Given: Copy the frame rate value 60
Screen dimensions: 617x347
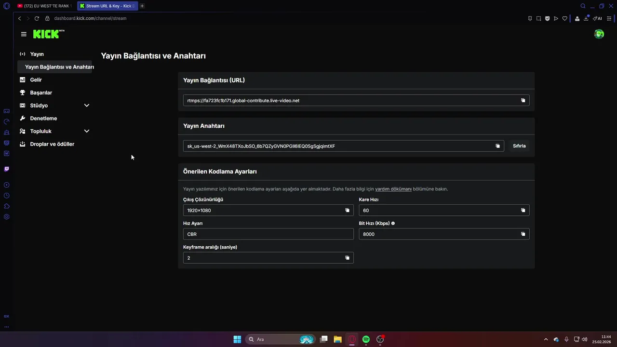Looking at the screenshot, I should [523, 210].
